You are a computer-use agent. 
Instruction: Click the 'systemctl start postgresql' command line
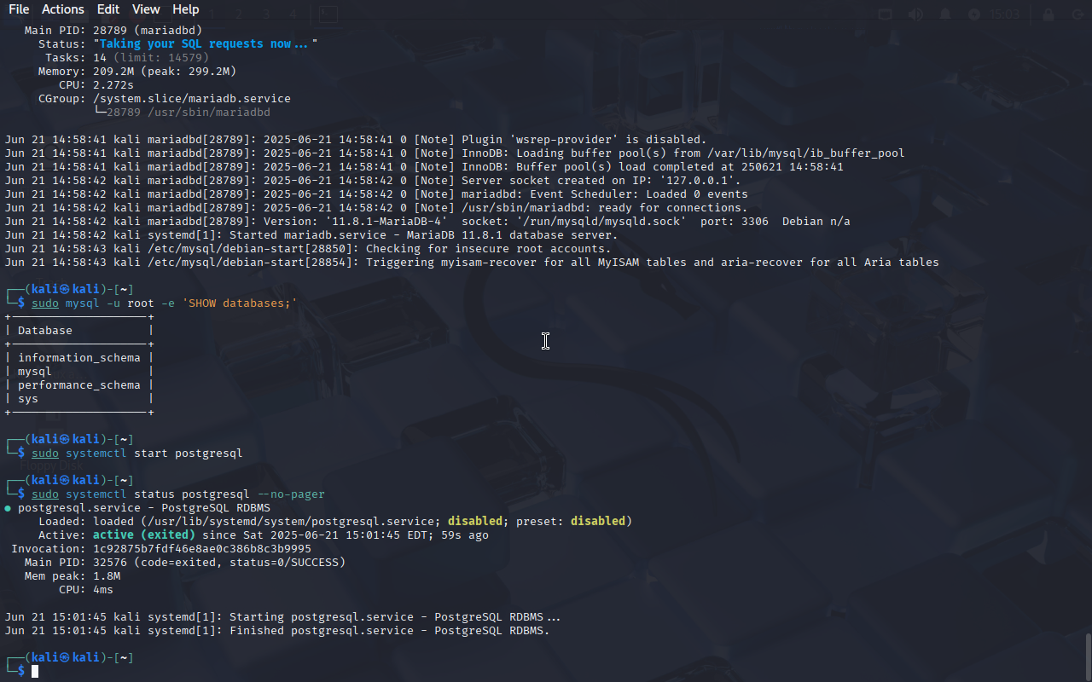point(137,454)
